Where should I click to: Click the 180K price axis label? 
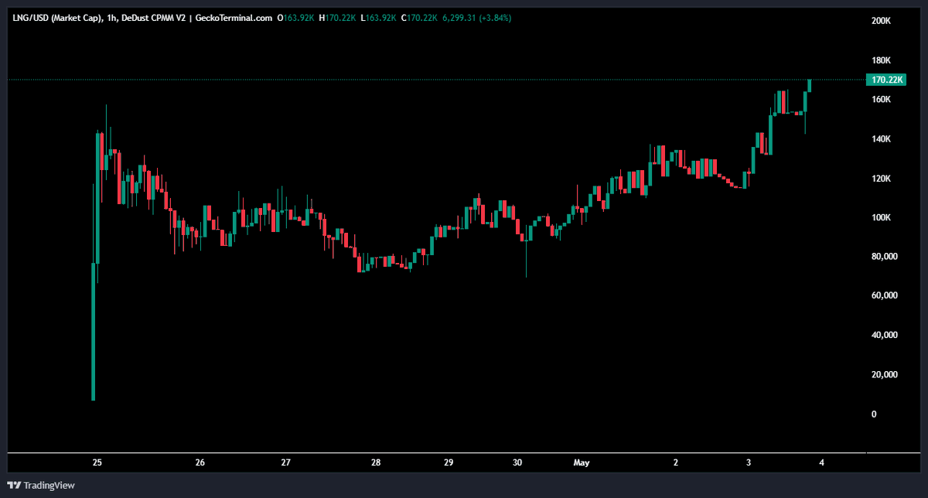point(881,60)
